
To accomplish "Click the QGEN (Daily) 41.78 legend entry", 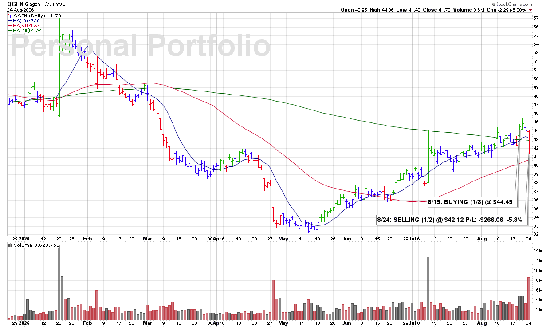I will click(35, 16).
